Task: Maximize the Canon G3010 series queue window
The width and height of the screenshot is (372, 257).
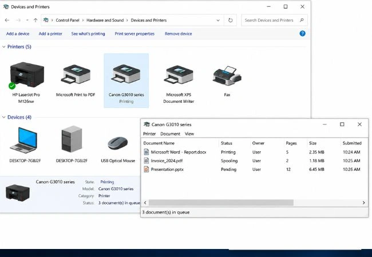Action: pos(342,125)
